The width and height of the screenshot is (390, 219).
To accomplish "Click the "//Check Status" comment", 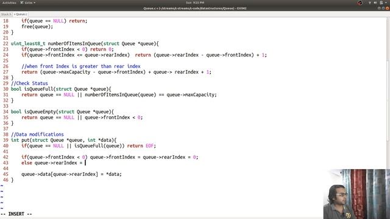I will pyautogui.click(x=29, y=83).
